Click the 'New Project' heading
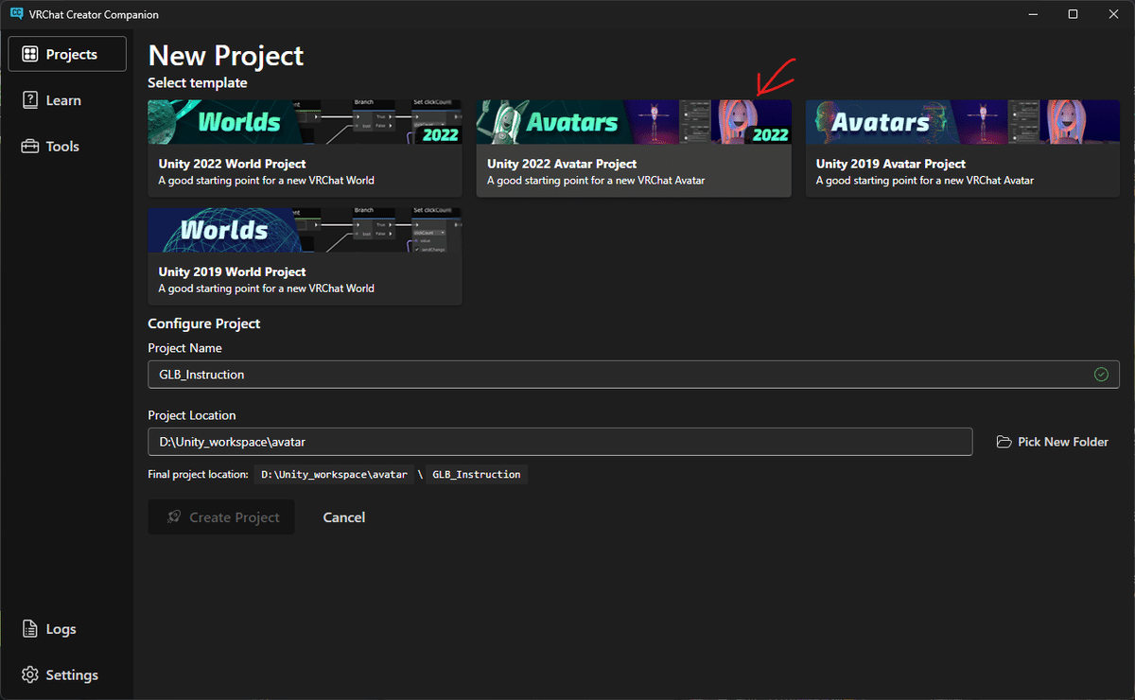Screen dimensions: 1135x700 (226, 55)
